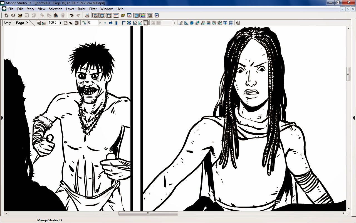Image resolution: width=356 pixels, height=223 pixels.
Task: Open the zoom percentage dropdown arrow
Action: [61, 23]
